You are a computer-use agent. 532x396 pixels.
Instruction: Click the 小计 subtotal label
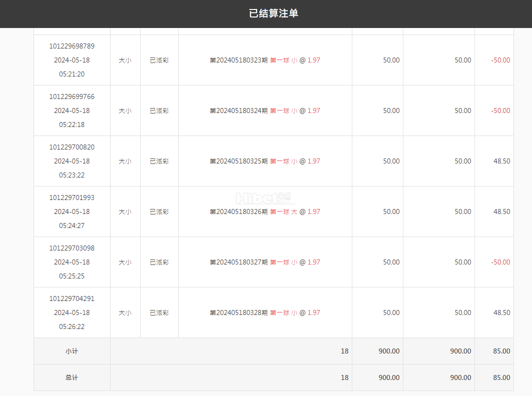click(x=72, y=351)
